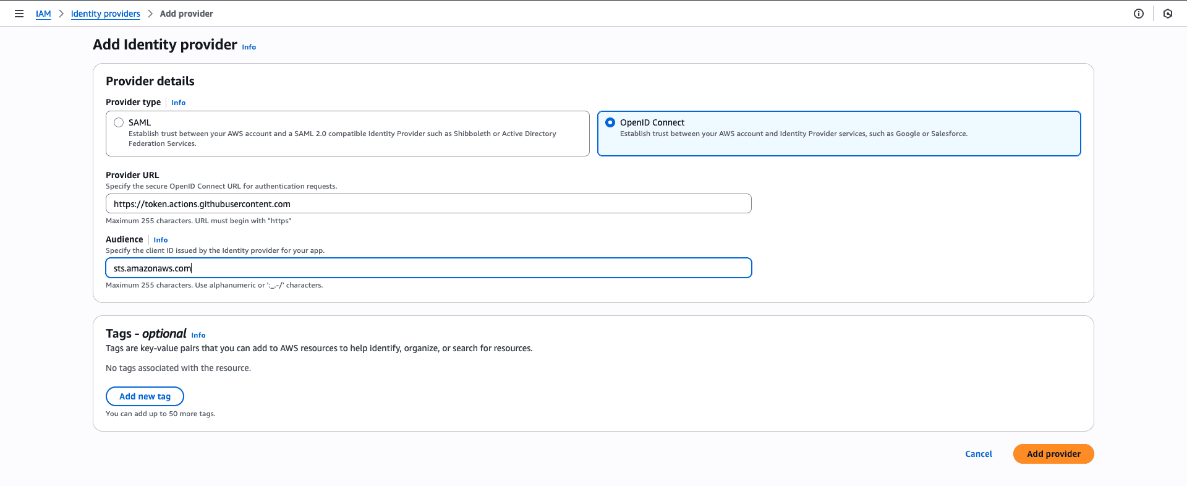Click the hexagon settings icon at top right
The image size is (1187, 486).
tap(1168, 14)
